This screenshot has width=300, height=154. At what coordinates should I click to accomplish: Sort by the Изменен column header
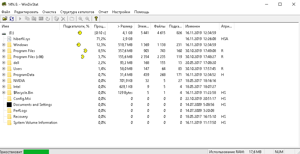click(201, 26)
